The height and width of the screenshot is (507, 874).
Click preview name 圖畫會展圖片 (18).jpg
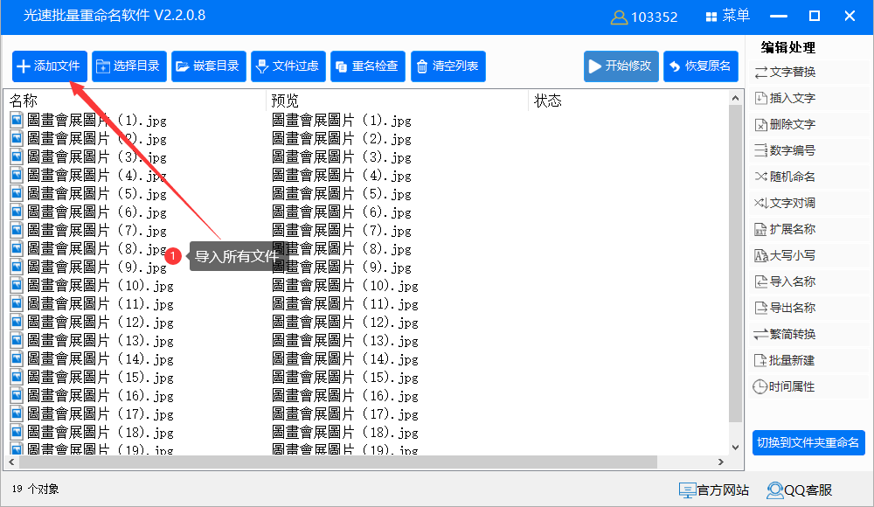pyautogui.click(x=345, y=432)
